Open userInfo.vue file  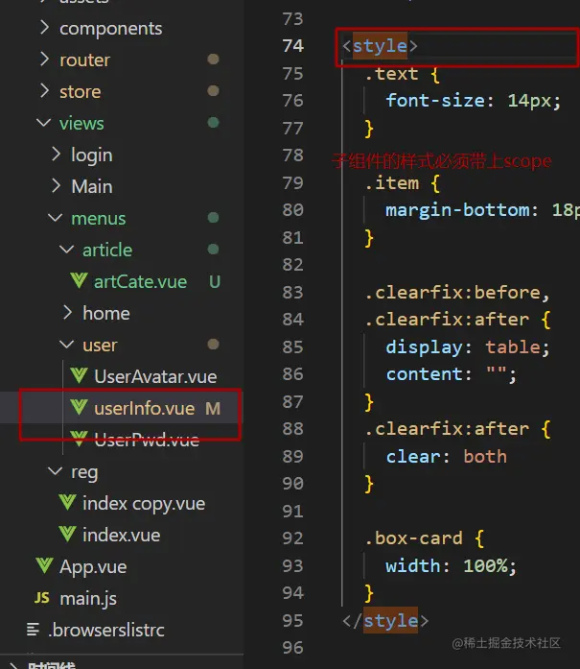point(145,408)
